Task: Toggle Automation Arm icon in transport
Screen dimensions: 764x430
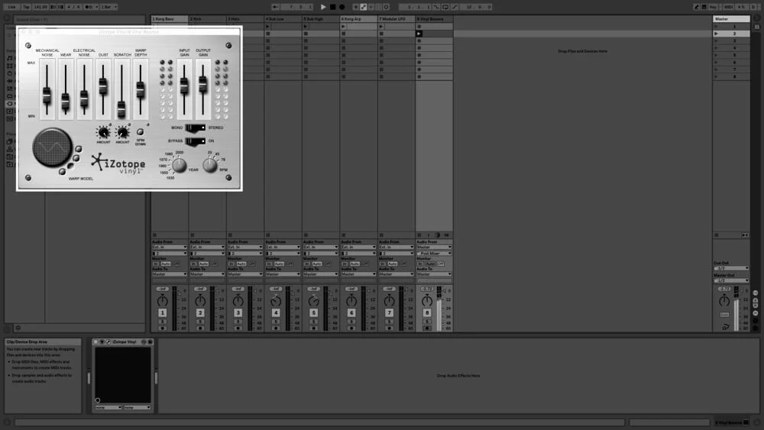Action: point(364,7)
